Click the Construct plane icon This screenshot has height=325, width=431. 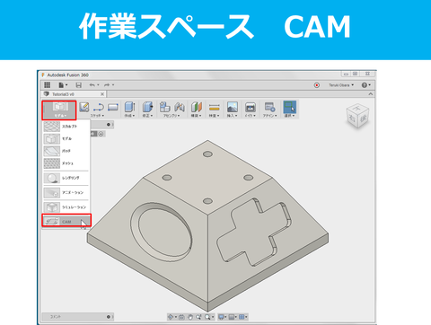click(197, 107)
